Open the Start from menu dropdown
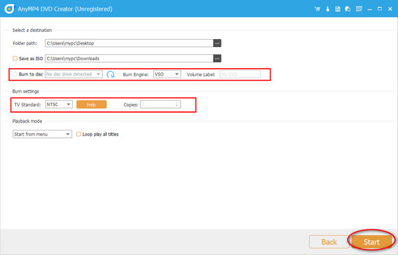The image size is (398, 255). (42, 134)
